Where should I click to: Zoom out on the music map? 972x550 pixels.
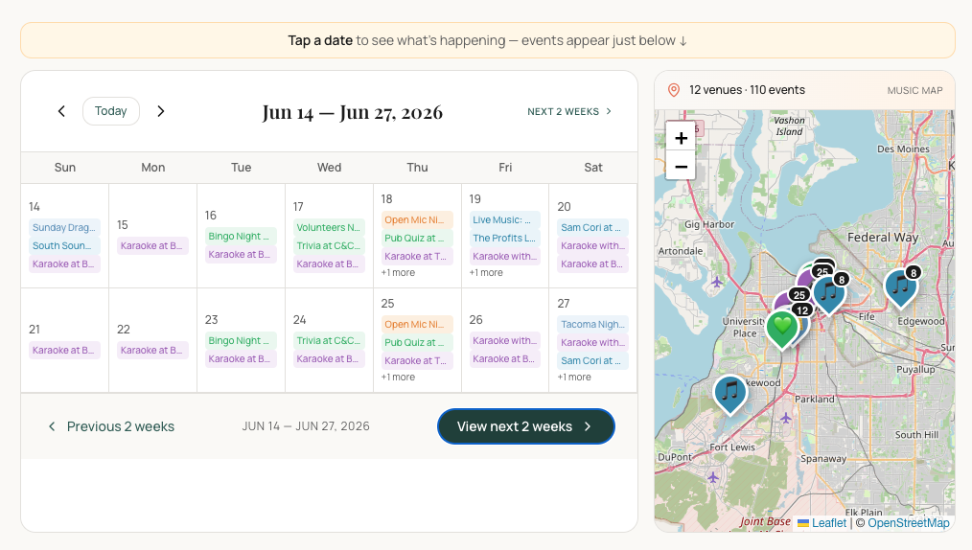point(681,167)
